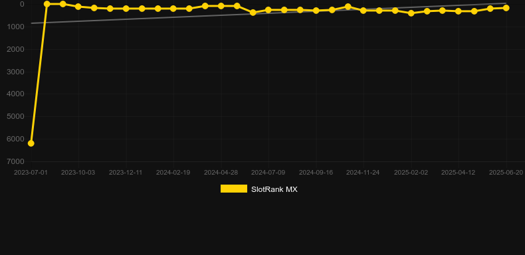Toggle the SlotRank MX legend label
Screen dimensions: 525x255
click(x=274, y=189)
